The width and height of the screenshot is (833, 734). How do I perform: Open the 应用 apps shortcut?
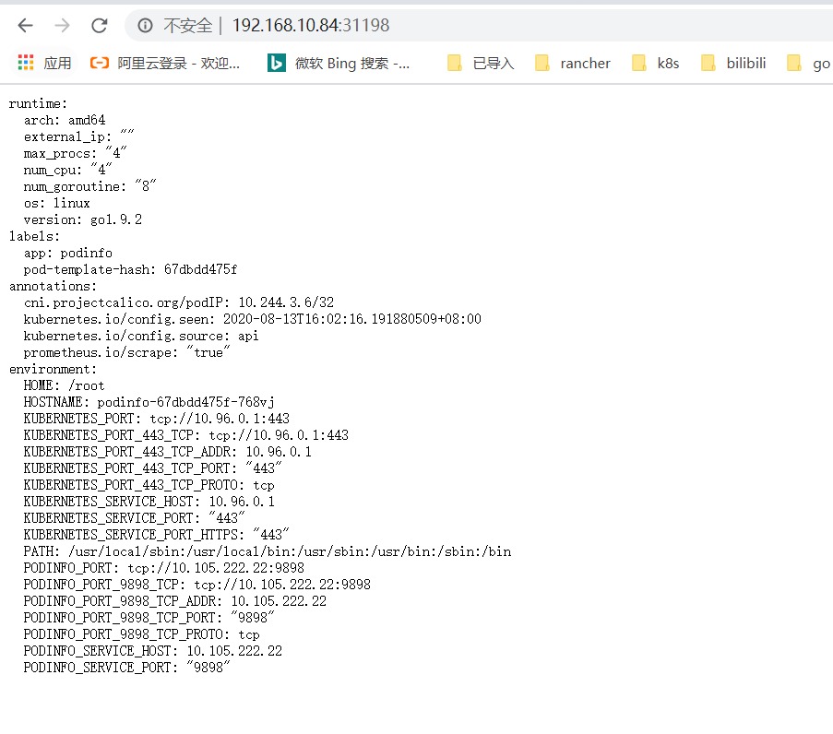point(44,63)
